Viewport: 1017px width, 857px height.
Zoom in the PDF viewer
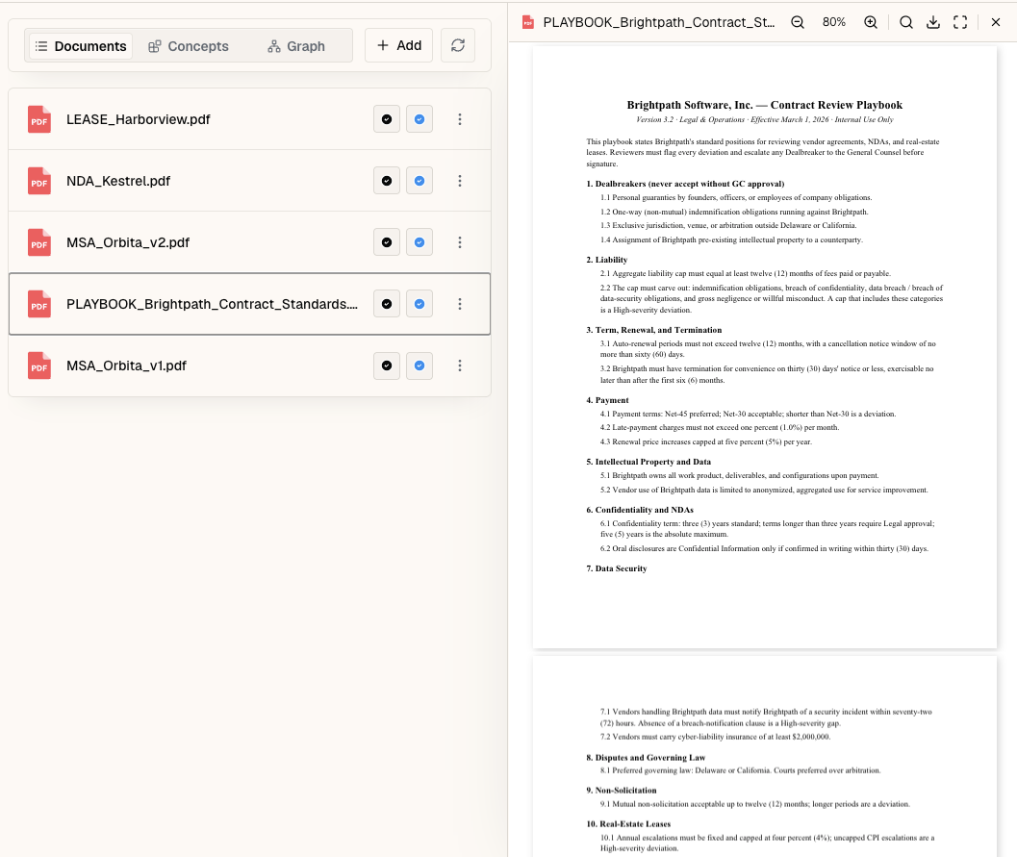click(871, 22)
